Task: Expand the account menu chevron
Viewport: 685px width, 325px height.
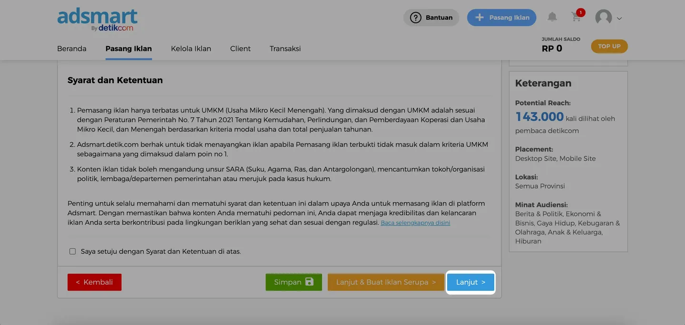Action: (619, 19)
